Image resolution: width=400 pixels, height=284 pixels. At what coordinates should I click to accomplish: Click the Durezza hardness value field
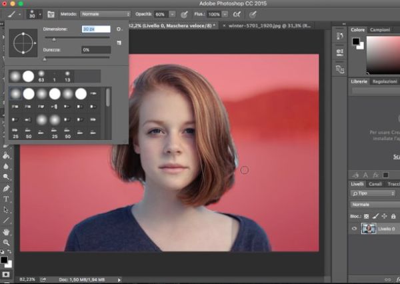(x=95, y=50)
